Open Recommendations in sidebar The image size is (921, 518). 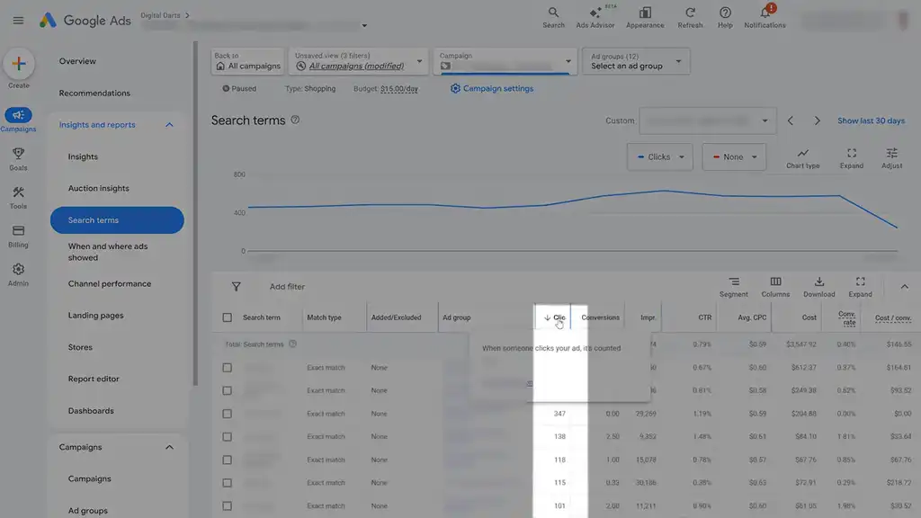[94, 93]
